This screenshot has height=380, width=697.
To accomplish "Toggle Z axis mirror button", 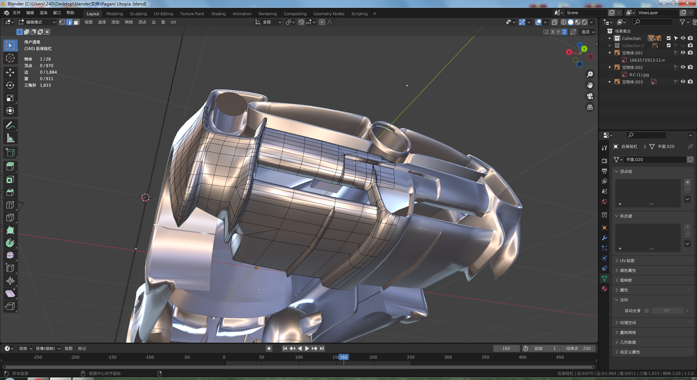I will tap(564, 32).
